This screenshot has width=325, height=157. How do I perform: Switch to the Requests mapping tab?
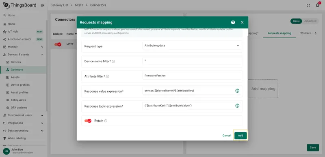[x=279, y=33]
